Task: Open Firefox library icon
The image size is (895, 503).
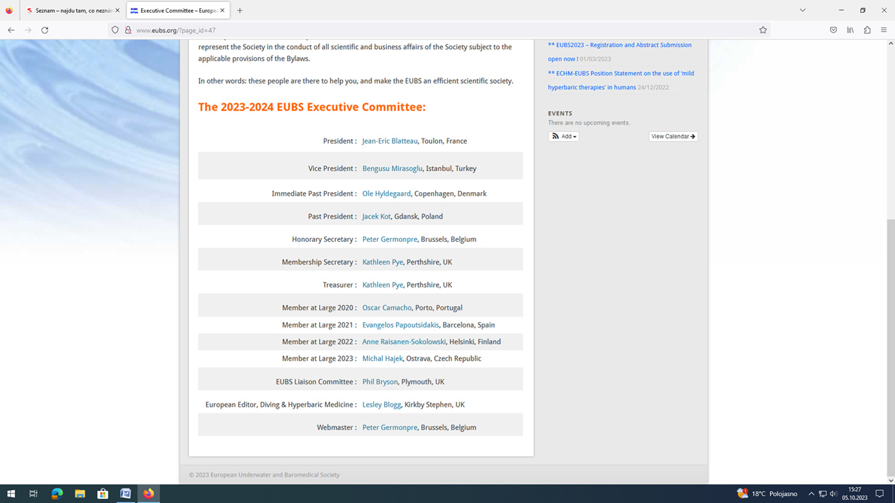Action: click(850, 30)
